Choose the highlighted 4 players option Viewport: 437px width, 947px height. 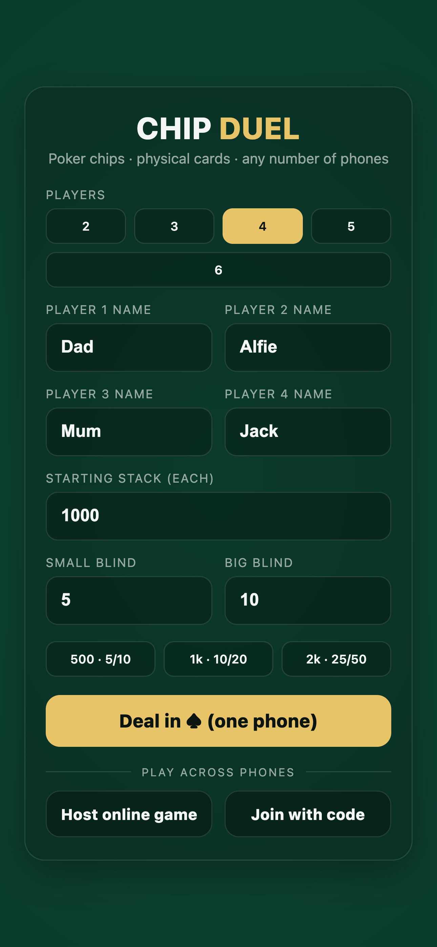click(x=263, y=226)
